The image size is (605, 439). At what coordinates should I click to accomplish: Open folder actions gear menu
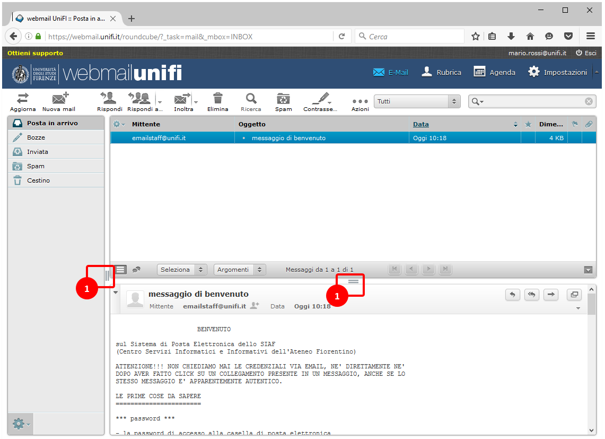[x=21, y=424]
